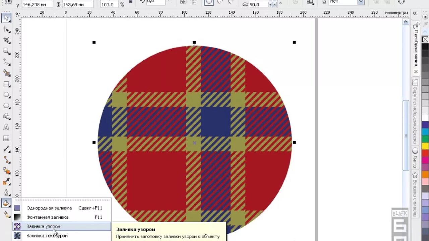This screenshot has height=241, width=429.
Task: Select the Smart Fill tool
Action: tap(6, 73)
